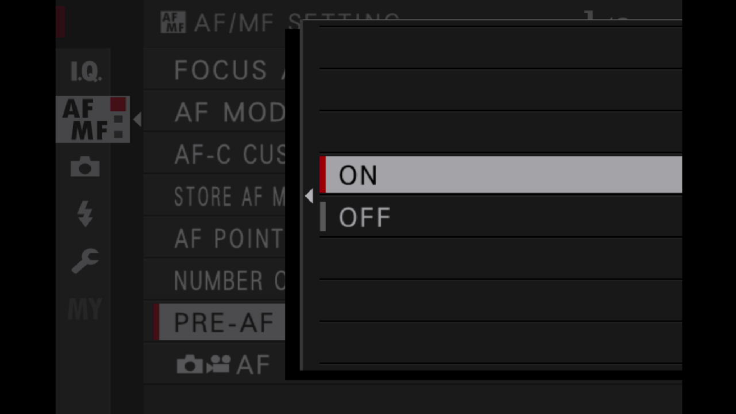This screenshot has width=736, height=414.
Task: Select the AF/MF settings tab icon
Action: [x=92, y=119]
